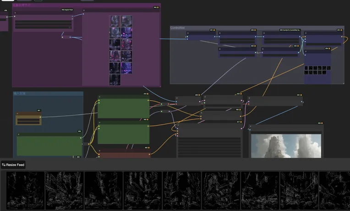
Task: Collapse the upper green node via its title dot
Action: coord(99,97)
